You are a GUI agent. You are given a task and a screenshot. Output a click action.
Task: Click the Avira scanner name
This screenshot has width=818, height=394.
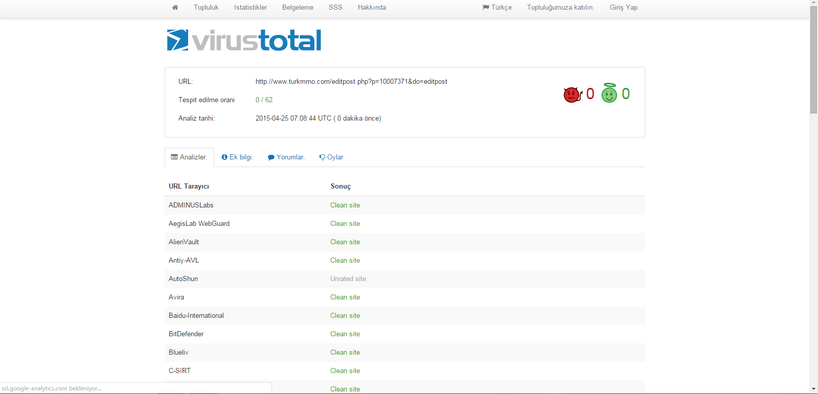(176, 297)
